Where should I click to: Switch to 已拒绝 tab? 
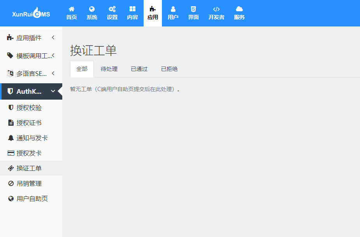coord(169,69)
